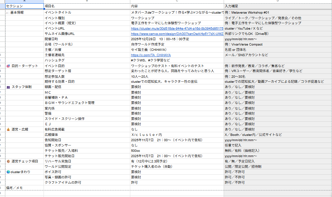Select the 項目名 header cell
This screenshot has height=197, width=332.
click(x=86, y=6)
